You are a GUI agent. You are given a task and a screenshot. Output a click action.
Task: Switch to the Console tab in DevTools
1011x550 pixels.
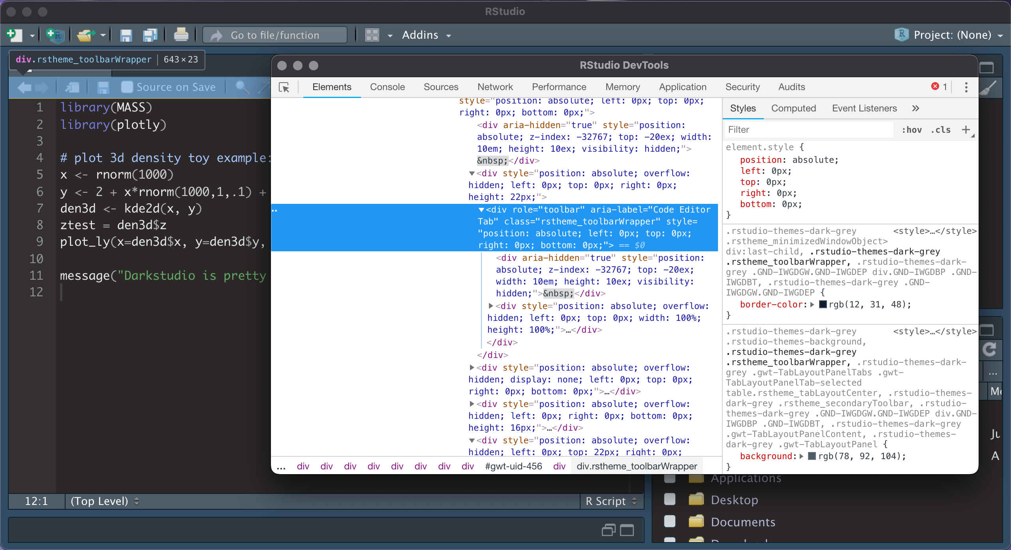tap(387, 87)
